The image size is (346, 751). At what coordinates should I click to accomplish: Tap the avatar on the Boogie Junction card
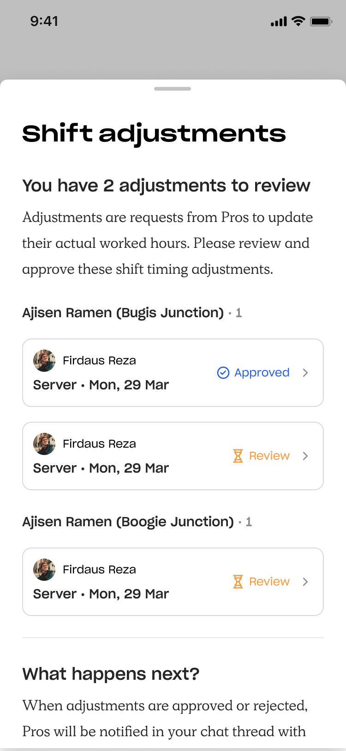coord(44,570)
